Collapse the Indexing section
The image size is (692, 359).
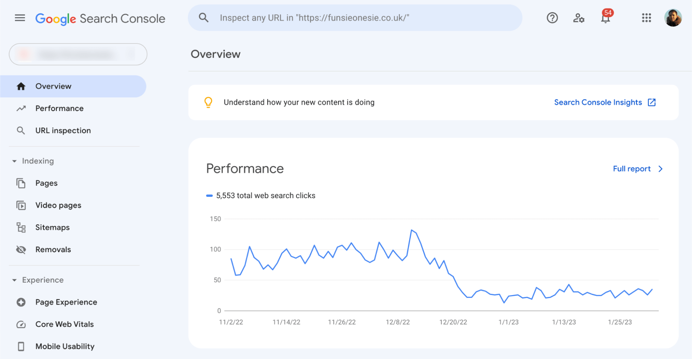click(15, 161)
